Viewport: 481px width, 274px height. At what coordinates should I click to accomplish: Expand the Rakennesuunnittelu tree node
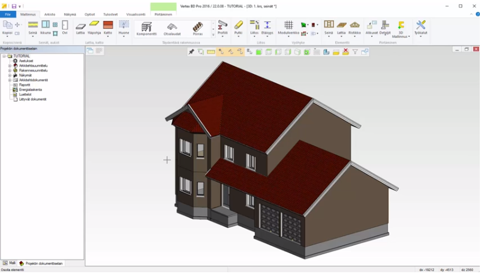(x=10, y=70)
